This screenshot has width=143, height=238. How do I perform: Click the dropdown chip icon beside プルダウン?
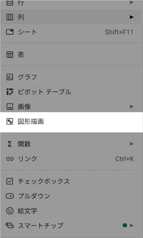point(10,196)
